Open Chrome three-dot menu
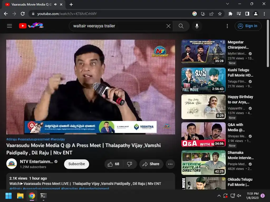The image size is (270, 202). point(264,14)
